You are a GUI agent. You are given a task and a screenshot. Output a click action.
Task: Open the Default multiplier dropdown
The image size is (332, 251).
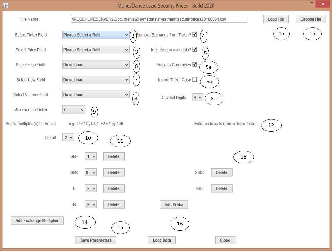click(x=68, y=137)
